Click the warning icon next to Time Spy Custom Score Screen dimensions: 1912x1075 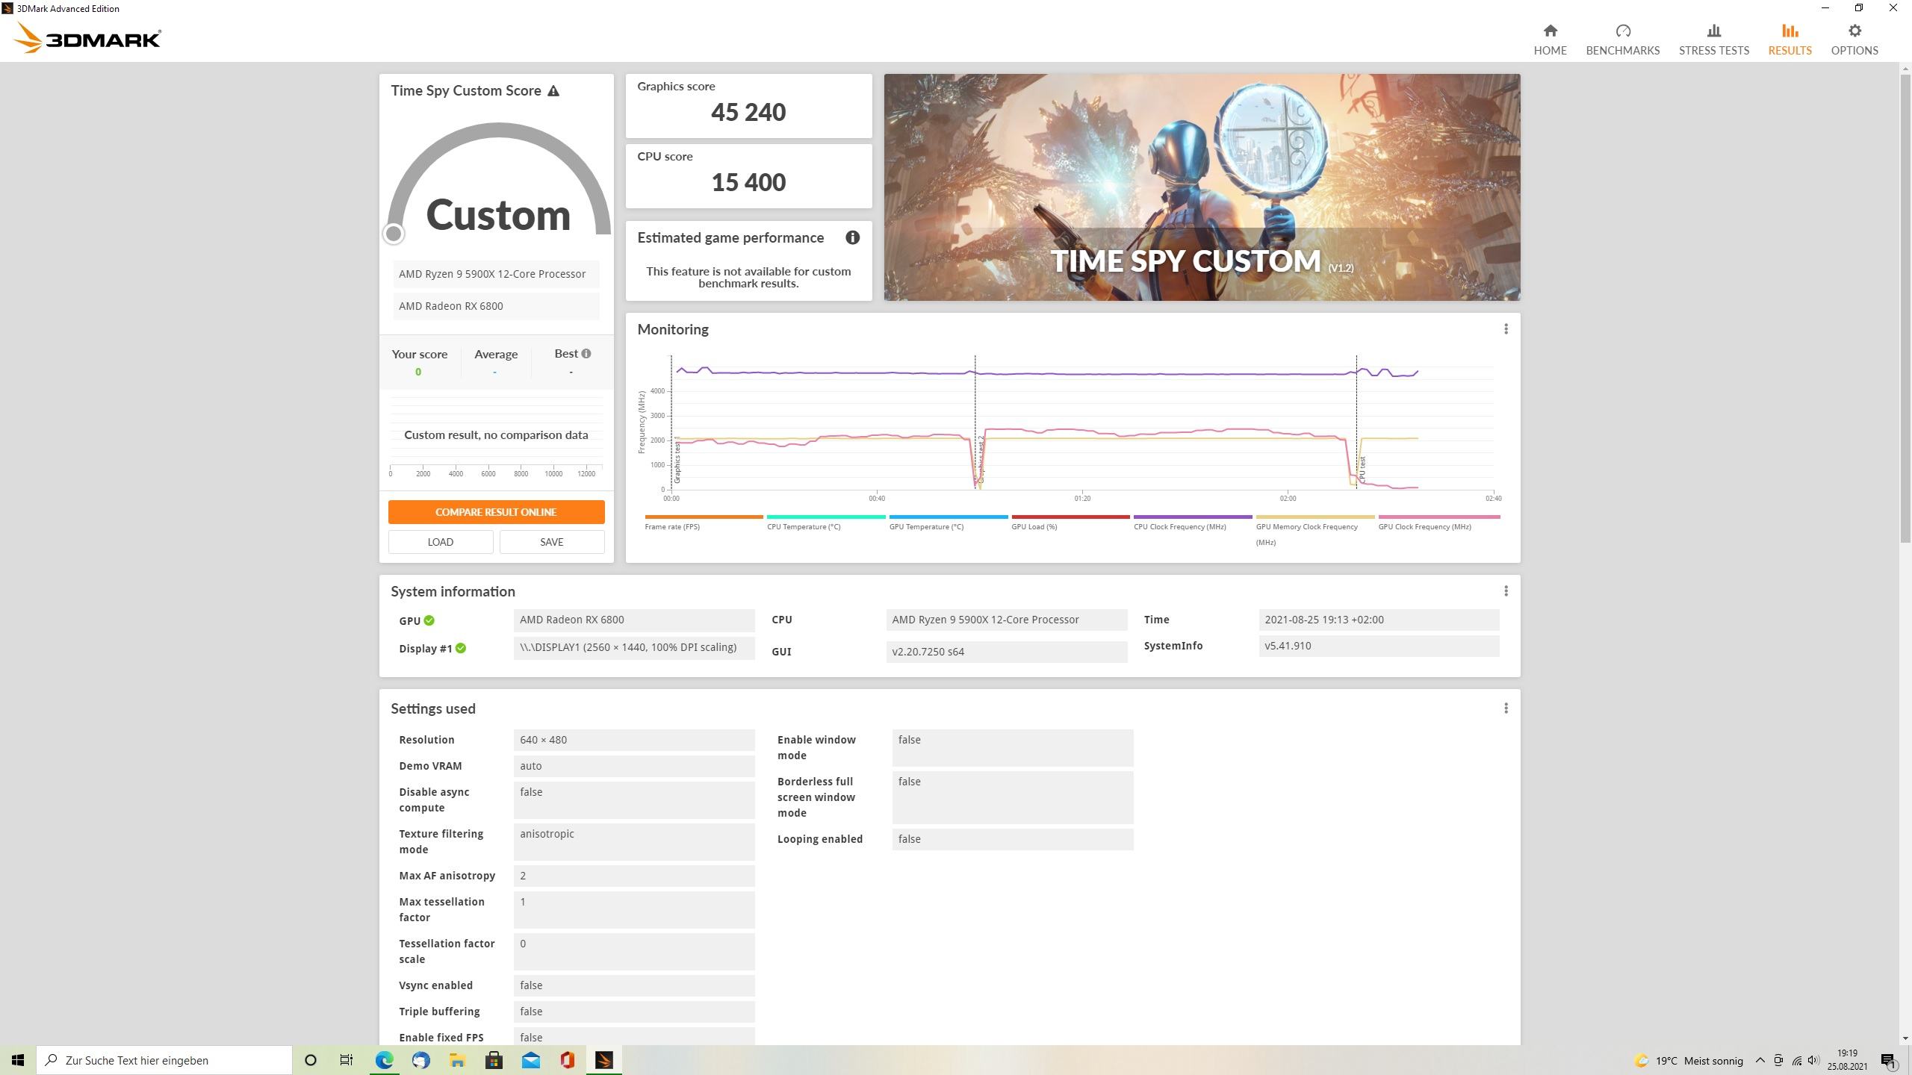(x=553, y=91)
